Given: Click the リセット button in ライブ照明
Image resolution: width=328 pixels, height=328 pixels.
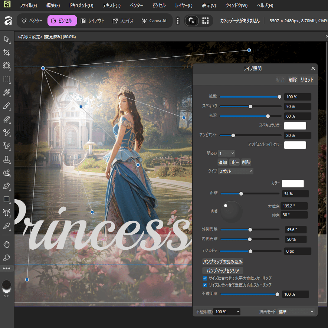Looking at the screenshot, I should tap(307, 79).
